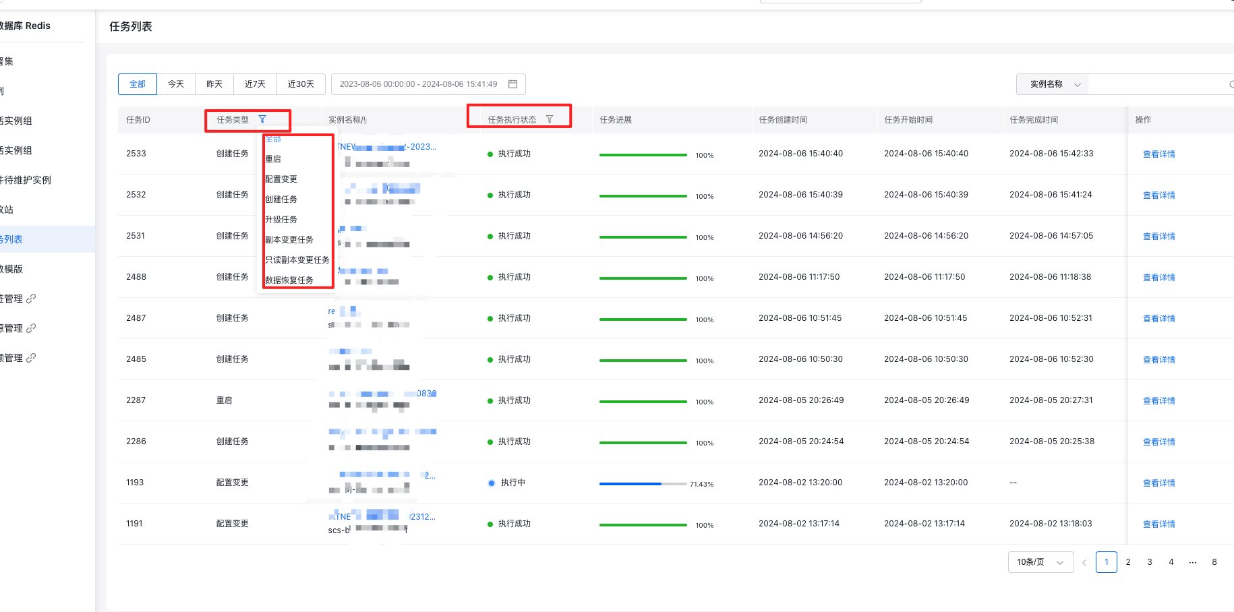1234x612 pixels.
Task: Click the 任务进展 column header
Action: coord(616,120)
